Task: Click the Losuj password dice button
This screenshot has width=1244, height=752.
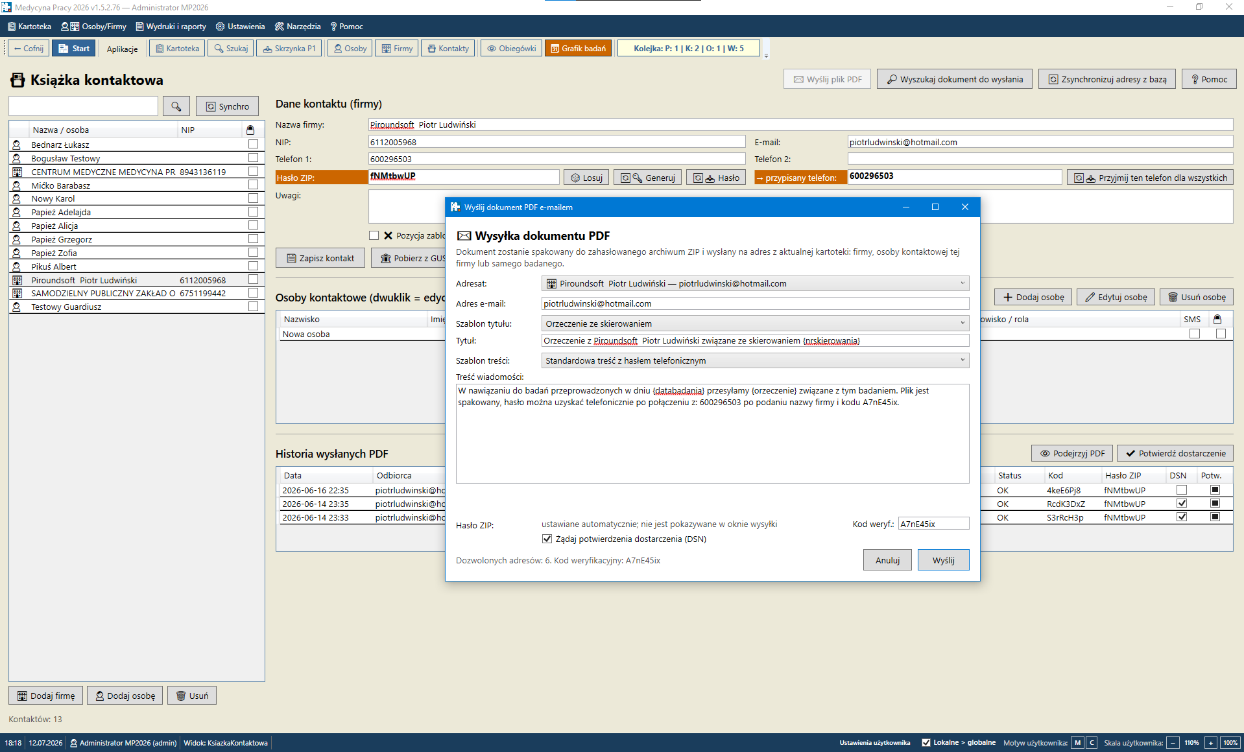Action: 586,178
